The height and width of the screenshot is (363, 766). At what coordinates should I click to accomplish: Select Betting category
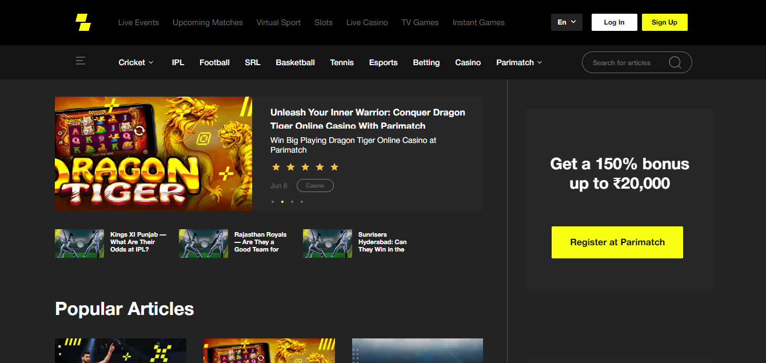(426, 62)
